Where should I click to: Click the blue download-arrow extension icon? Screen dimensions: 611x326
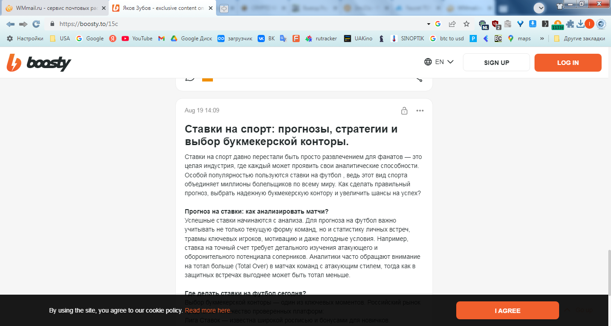pos(533,24)
